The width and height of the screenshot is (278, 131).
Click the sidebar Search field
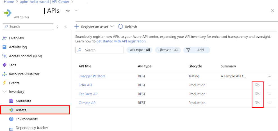pyautogui.click(x=28, y=27)
